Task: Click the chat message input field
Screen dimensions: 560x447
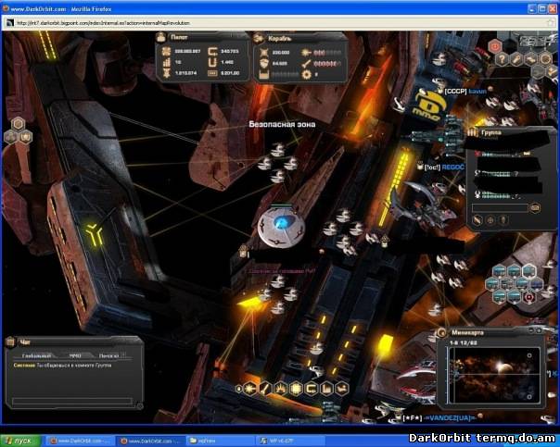Action: pyautogui.click(x=70, y=401)
